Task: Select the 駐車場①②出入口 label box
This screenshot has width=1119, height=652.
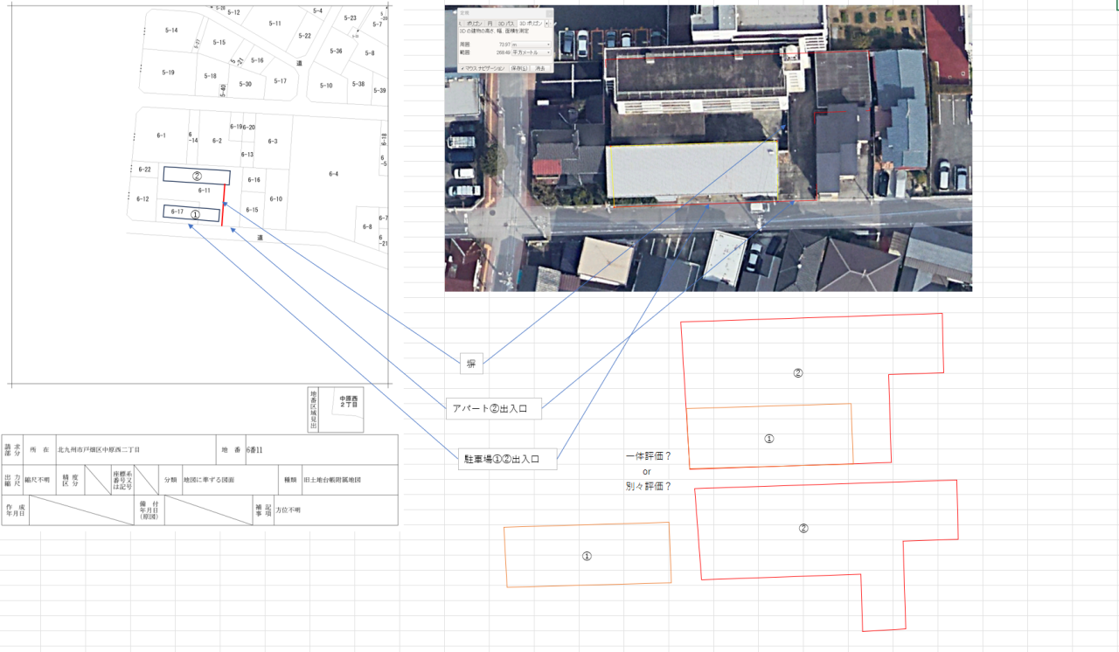Action: [x=508, y=459]
